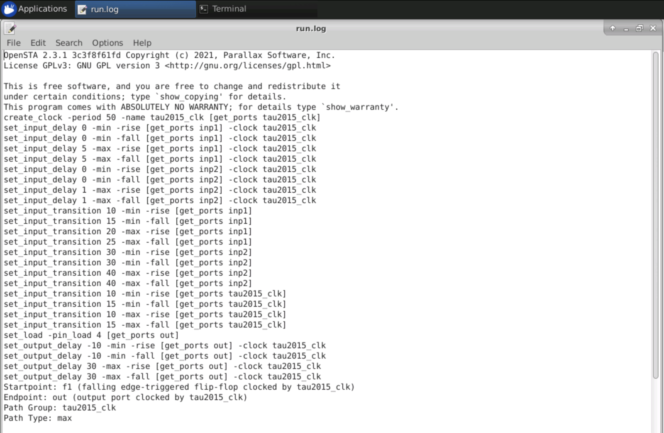Click the run.log taskbar button label
The width and height of the screenshot is (664, 433).
click(x=105, y=9)
